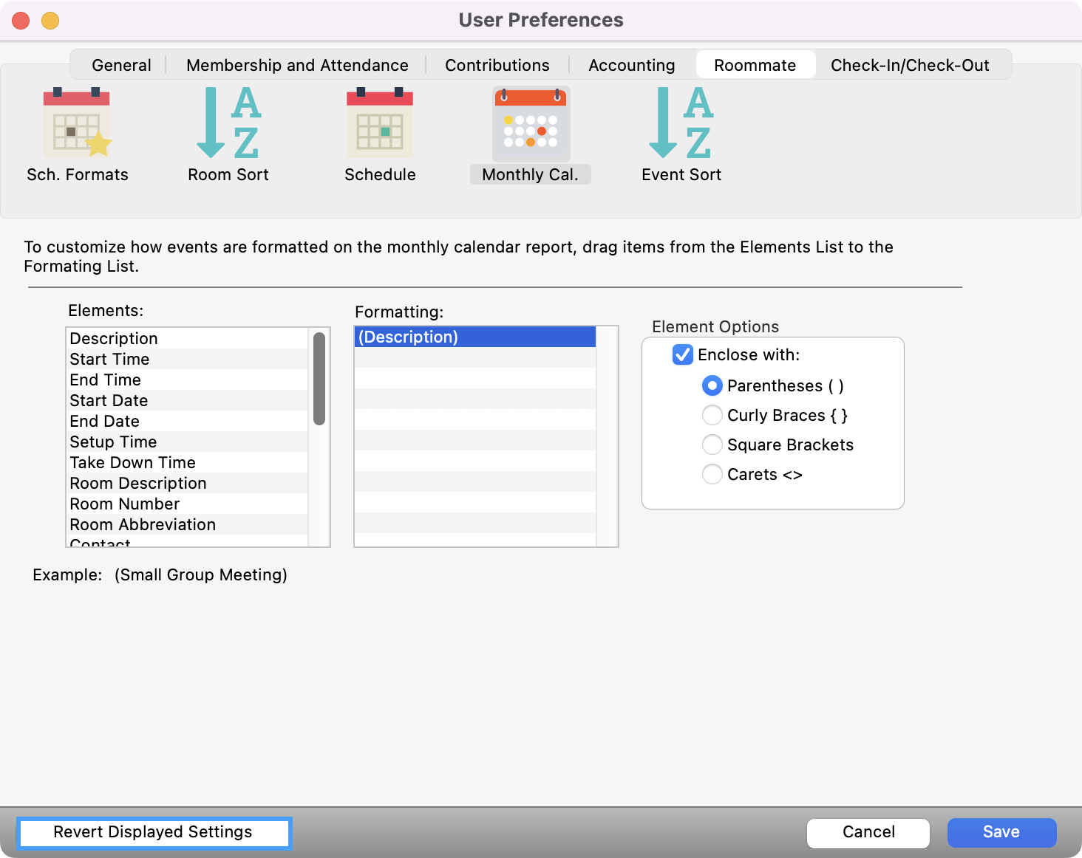Viewport: 1082px width, 858px height.
Task: Uncheck the Enclose with checkbox
Action: tap(682, 355)
